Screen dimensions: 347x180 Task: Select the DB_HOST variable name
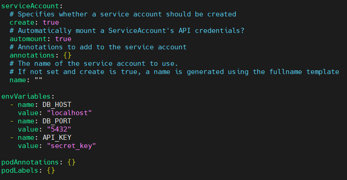pyautogui.click(x=57, y=105)
